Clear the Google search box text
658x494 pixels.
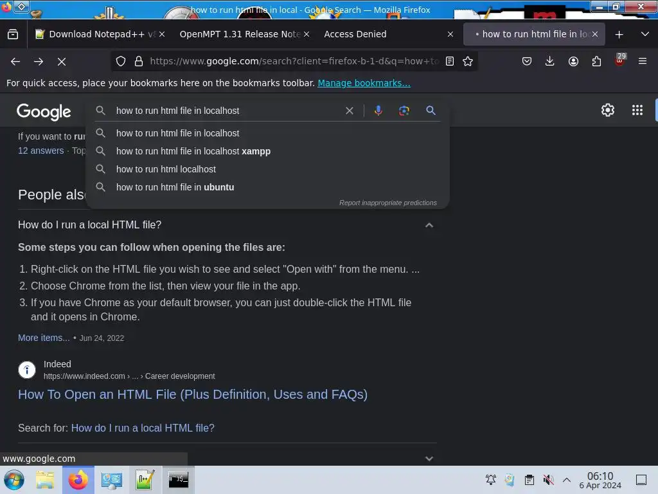[x=350, y=111]
